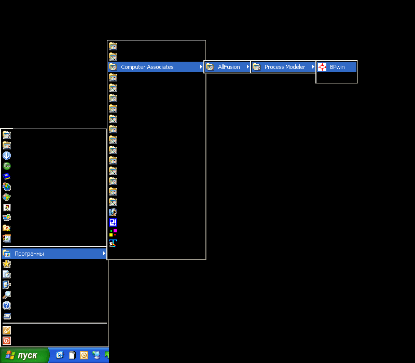Click the Программы folder icon
This screenshot has height=363, width=415.
(x=7, y=254)
